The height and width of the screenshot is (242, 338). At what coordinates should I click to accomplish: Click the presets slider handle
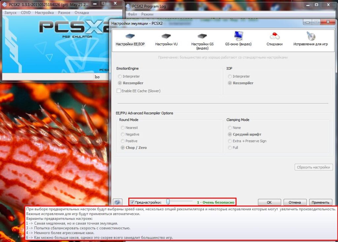168,201
